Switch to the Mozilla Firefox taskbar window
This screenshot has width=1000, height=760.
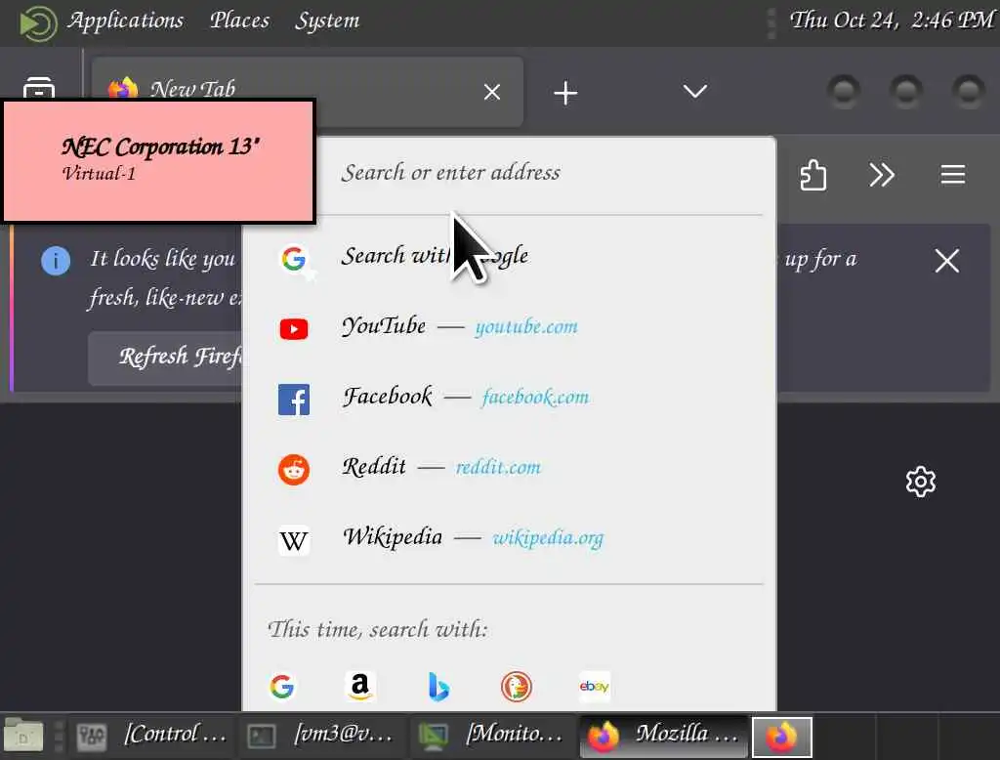point(663,736)
